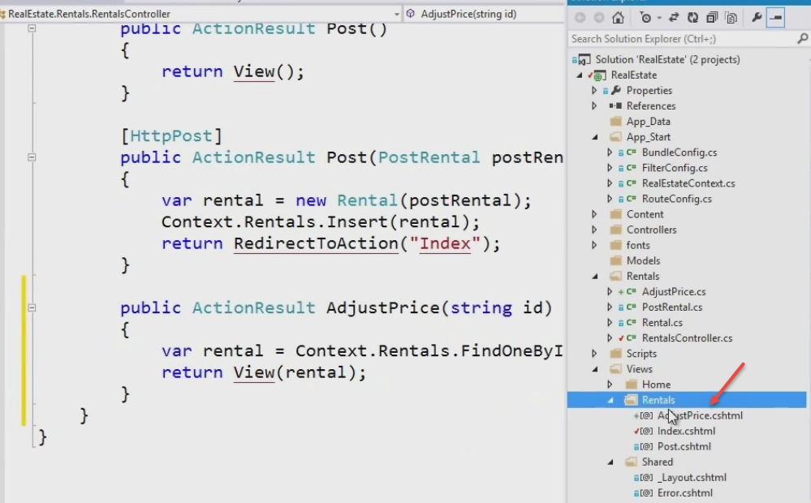
Task: Select BundleConfig.cs file
Action: point(679,153)
